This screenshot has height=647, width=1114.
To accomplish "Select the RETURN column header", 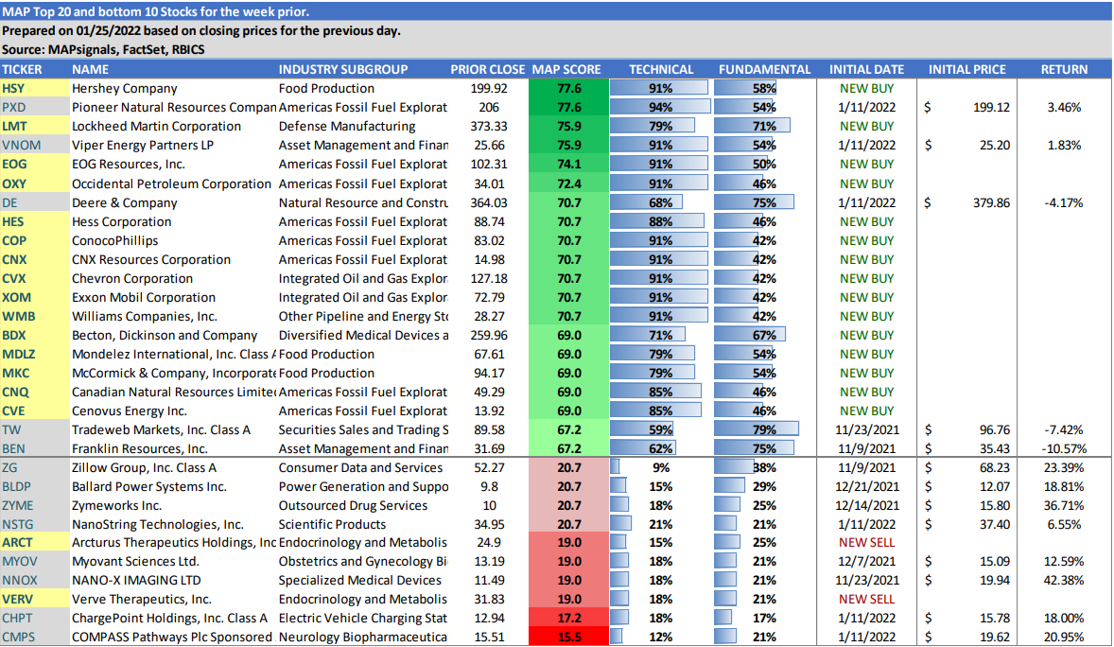I will [x=1064, y=70].
